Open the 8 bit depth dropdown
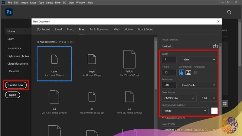The image size is (242, 136). [x=208, y=98]
